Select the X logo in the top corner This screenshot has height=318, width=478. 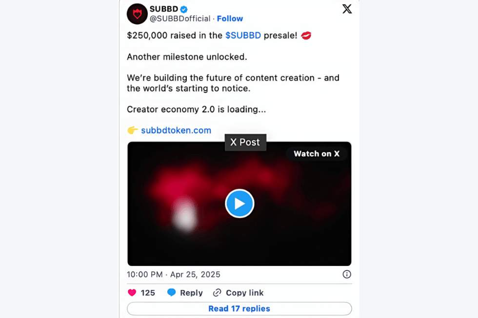[347, 9]
